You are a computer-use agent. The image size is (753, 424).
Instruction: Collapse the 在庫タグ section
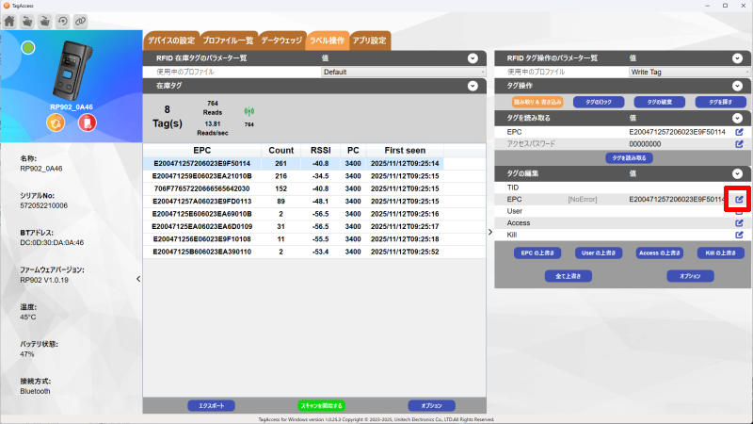473,86
